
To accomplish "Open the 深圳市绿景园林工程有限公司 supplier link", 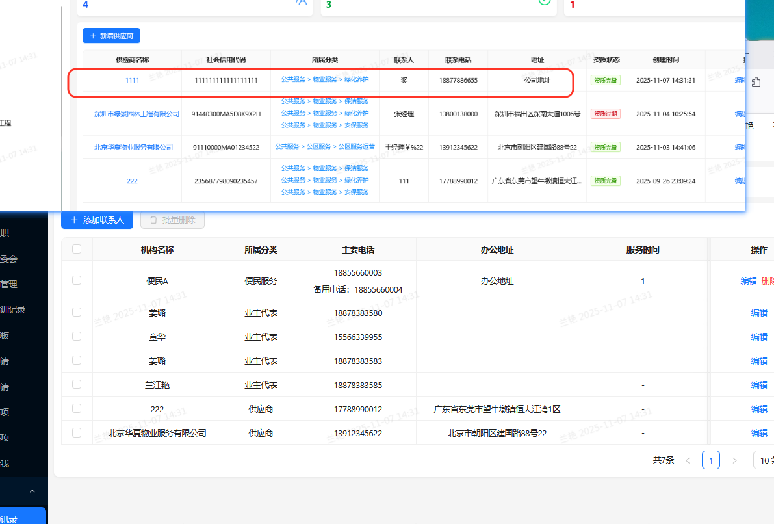I will pyautogui.click(x=136, y=114).
